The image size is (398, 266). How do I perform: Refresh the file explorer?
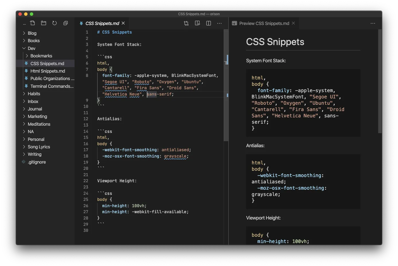(54, 23)
